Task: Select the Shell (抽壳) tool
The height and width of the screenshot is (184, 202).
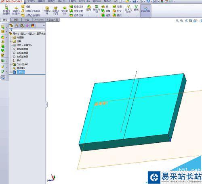Action: click(106, 15)
